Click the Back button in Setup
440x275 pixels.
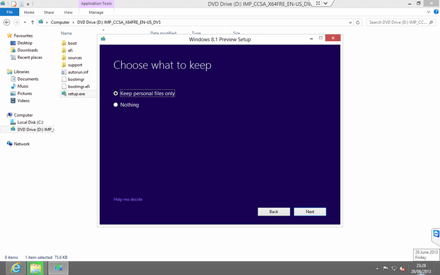(x=273, y=212)
